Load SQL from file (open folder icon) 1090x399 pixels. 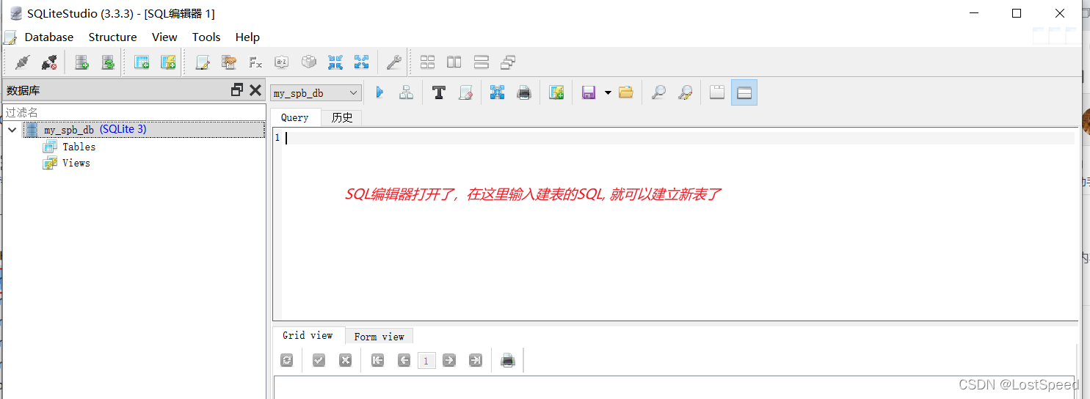626,92
